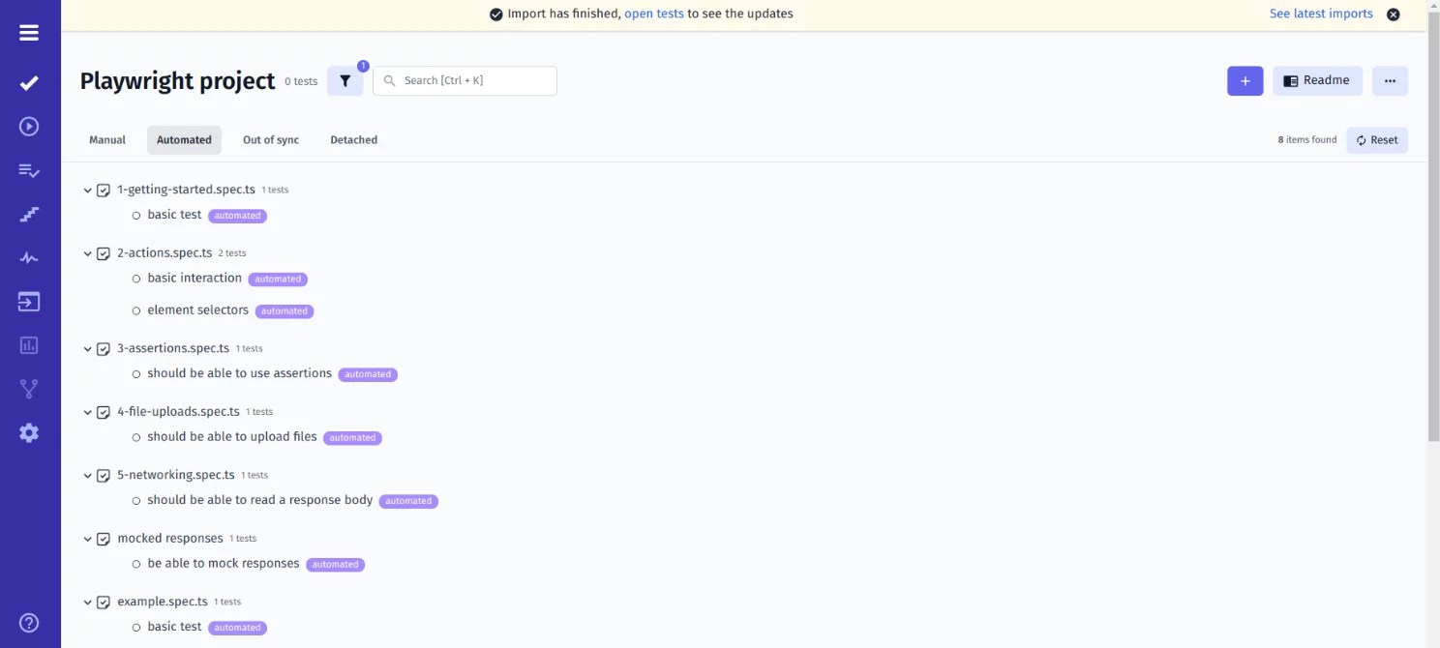Screen dimensions: 1440x648
Task: Open Analytics via the pulse icon in sidebar
Action: point(28,257)
